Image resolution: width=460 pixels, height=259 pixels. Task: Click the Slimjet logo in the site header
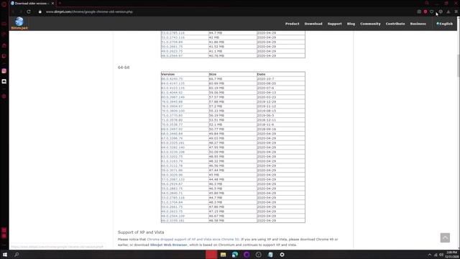tap(19, 23)
